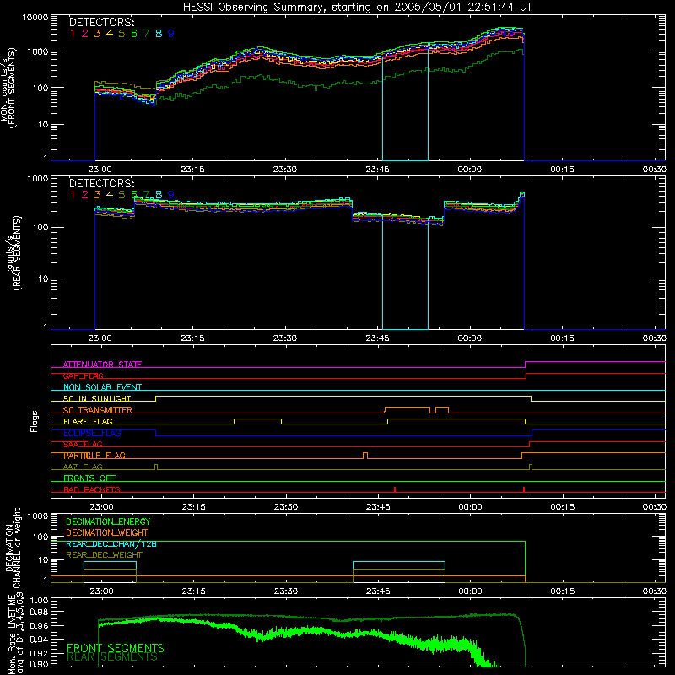Click PARTICLE_FLAG short pulse near 23:43

point(365,456)
